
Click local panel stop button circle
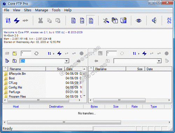82,54
